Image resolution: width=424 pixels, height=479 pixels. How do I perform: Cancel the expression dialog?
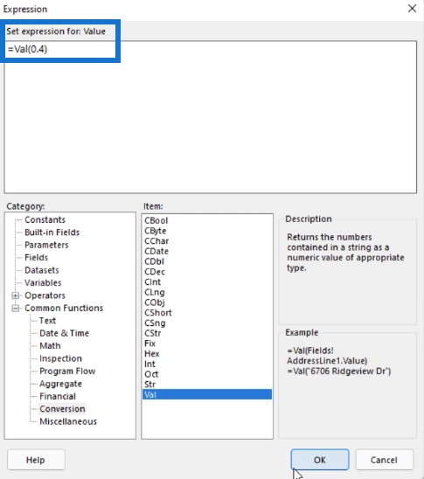[384, 460]
